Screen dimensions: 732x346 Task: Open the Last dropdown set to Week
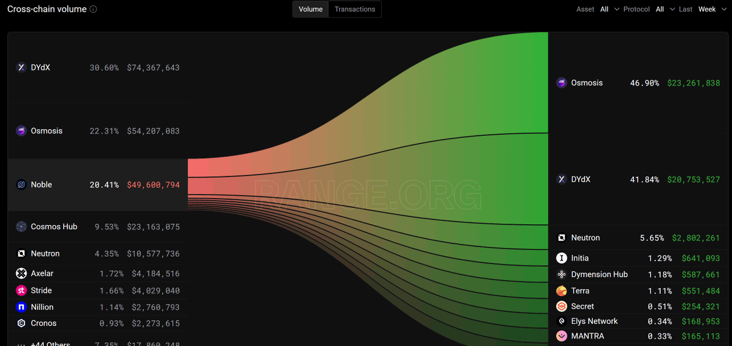pyautogui.click(x=712, y=9)
